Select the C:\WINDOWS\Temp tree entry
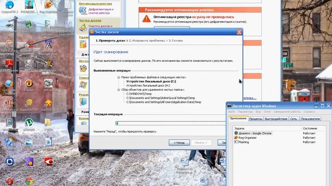The height and width of the screenshot is (186, 332). click(139, 94)
